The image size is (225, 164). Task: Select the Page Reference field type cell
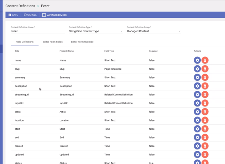[113, 69]
